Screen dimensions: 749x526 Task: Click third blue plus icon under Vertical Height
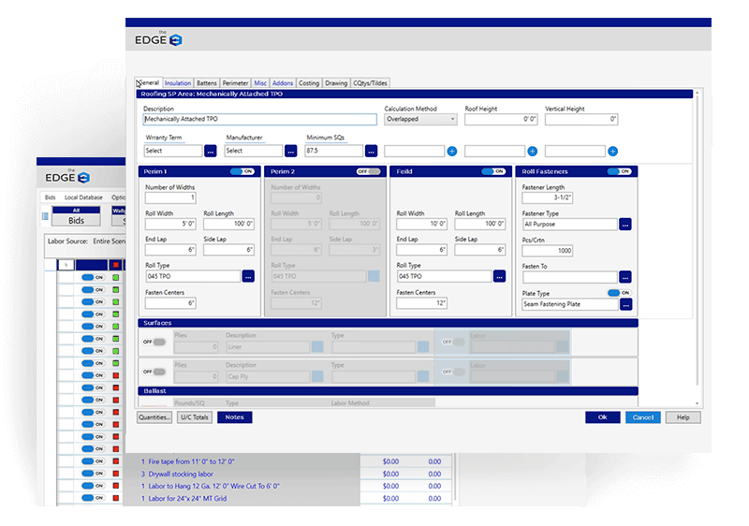[x=613, y=152]
